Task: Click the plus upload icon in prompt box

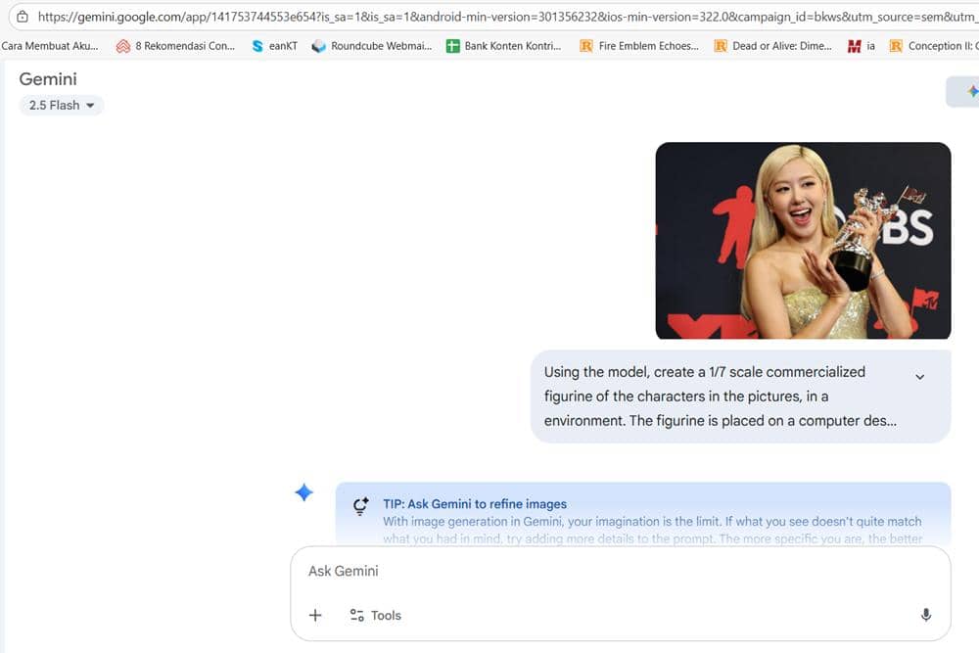Action: click(315, 615)
